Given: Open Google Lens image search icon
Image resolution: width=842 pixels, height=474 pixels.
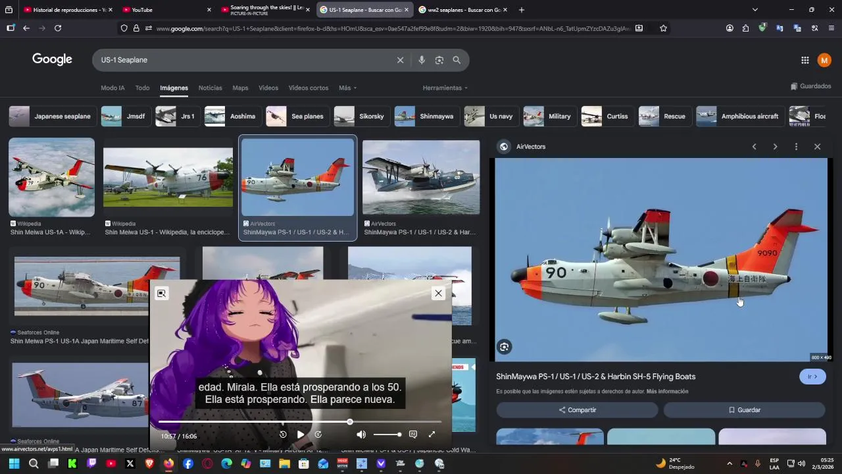Looking at the screenshot, I should (x=439, y=60).
